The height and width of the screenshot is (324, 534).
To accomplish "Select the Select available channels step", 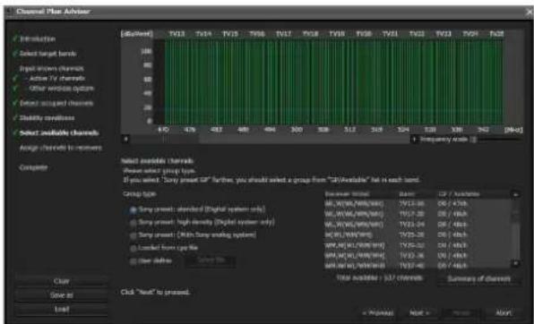I will point(59,132).
